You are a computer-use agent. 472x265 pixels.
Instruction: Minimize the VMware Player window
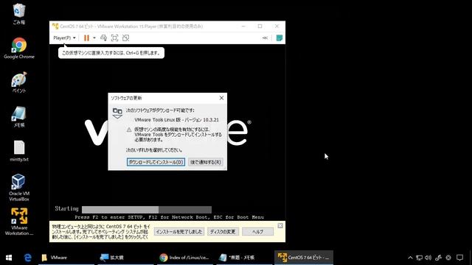pyautogui.click(x=243, y=26)
